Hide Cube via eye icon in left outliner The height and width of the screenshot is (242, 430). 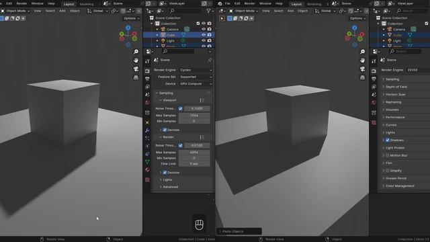pos(204,35)
